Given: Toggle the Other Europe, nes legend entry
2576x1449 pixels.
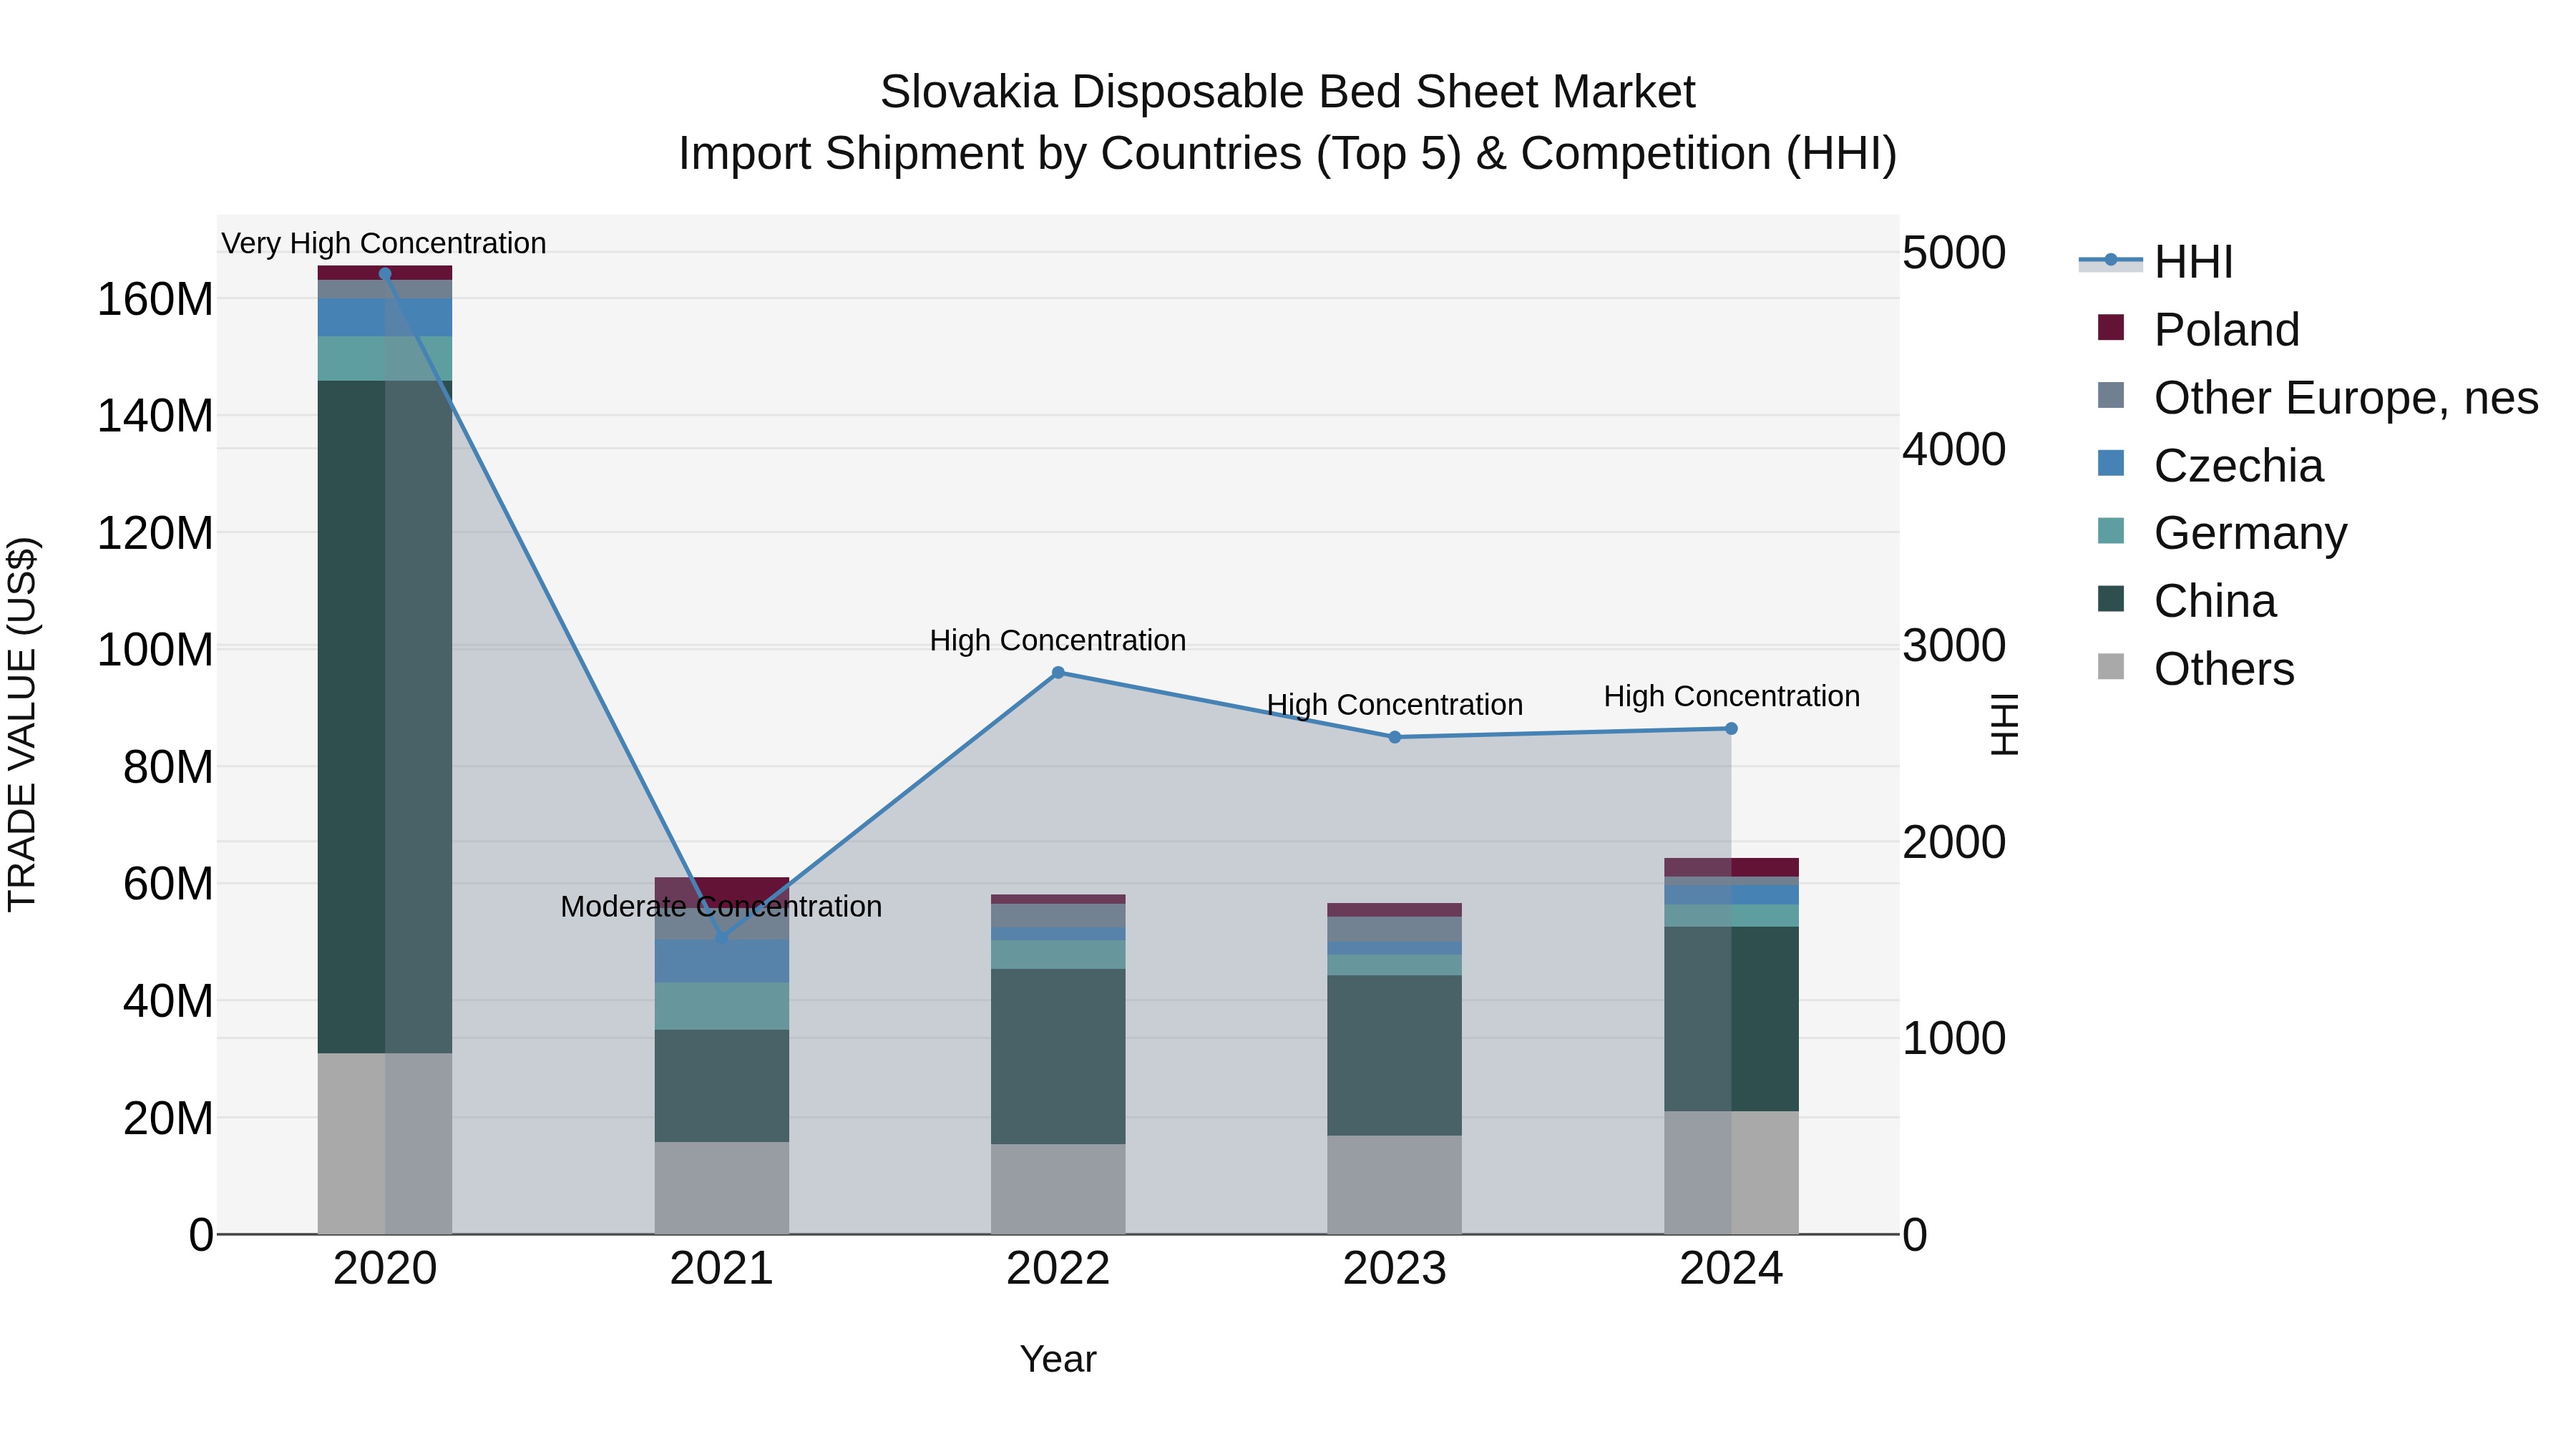Looking at the screenshot, I should (2318, 398).
